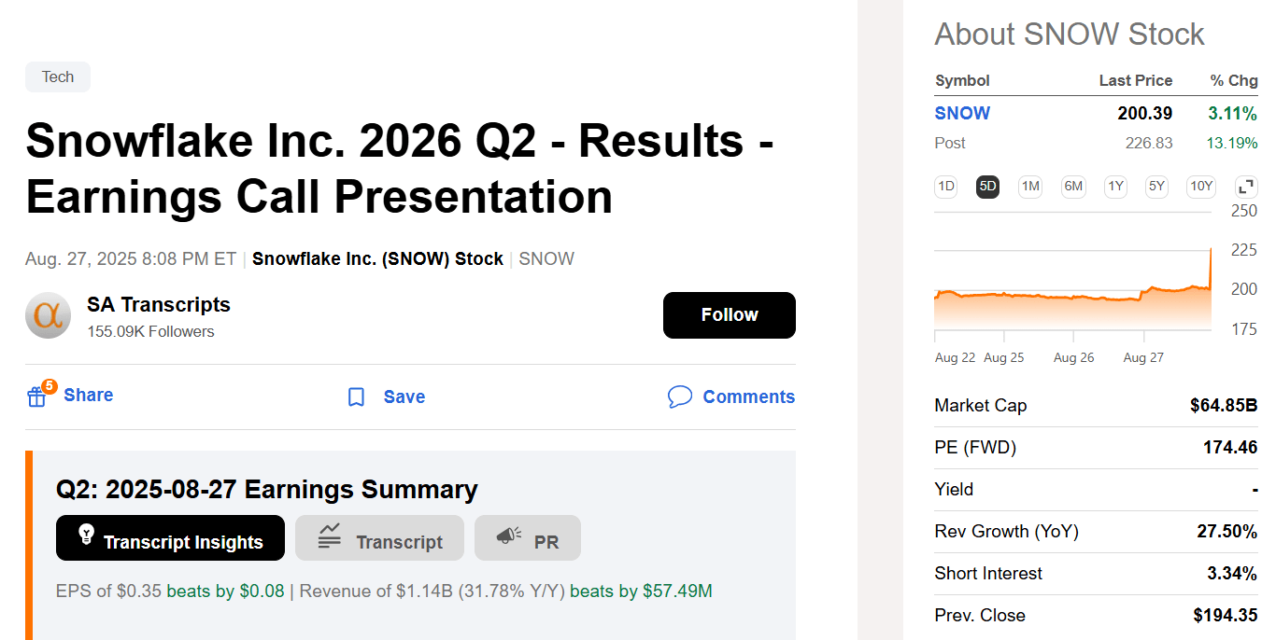Click the Comments speech bubble icon

coord(680,397)
